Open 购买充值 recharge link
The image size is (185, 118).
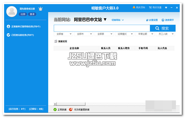tap(157, 8)
